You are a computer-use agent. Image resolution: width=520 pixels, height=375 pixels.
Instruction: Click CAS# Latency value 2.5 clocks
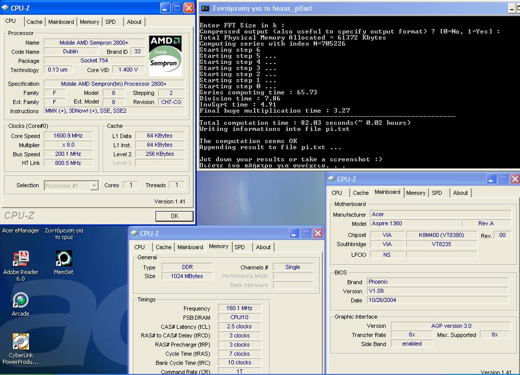(239, 326)
